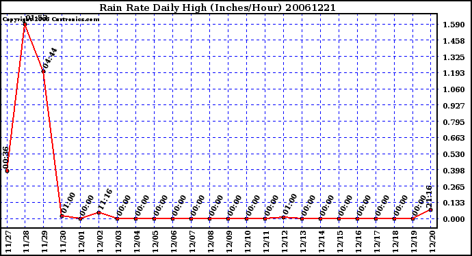Click the 01:00 annotation above 12/12
Viewport: 472px width, 256px height.
pyautogui.click(x=290, y=204)
